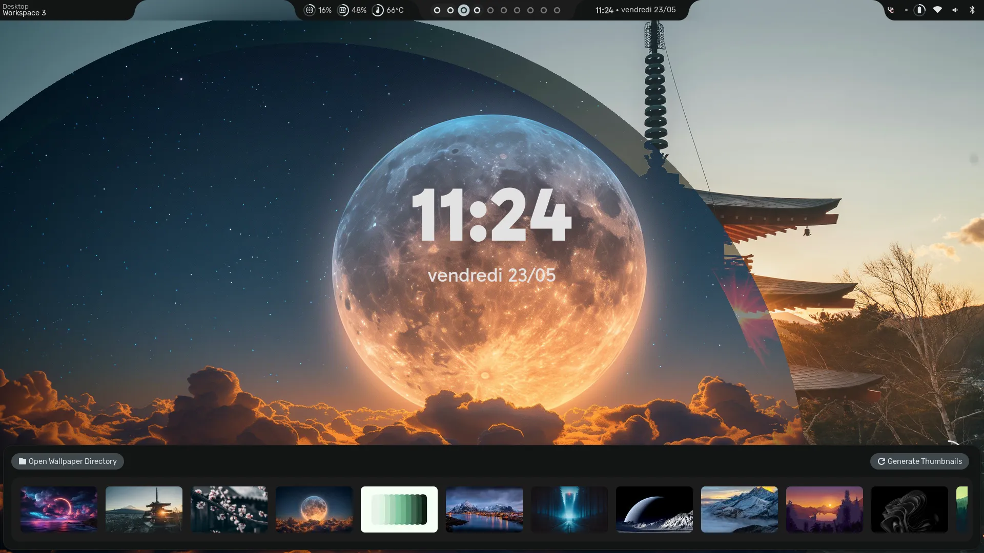Screen dimensions: 984x553
Task: Switch to workspace 5 indicator dot
Action: (490, 10)
